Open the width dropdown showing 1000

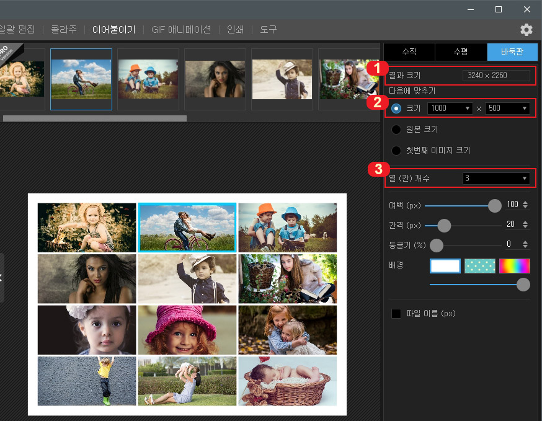coord(450,109)
